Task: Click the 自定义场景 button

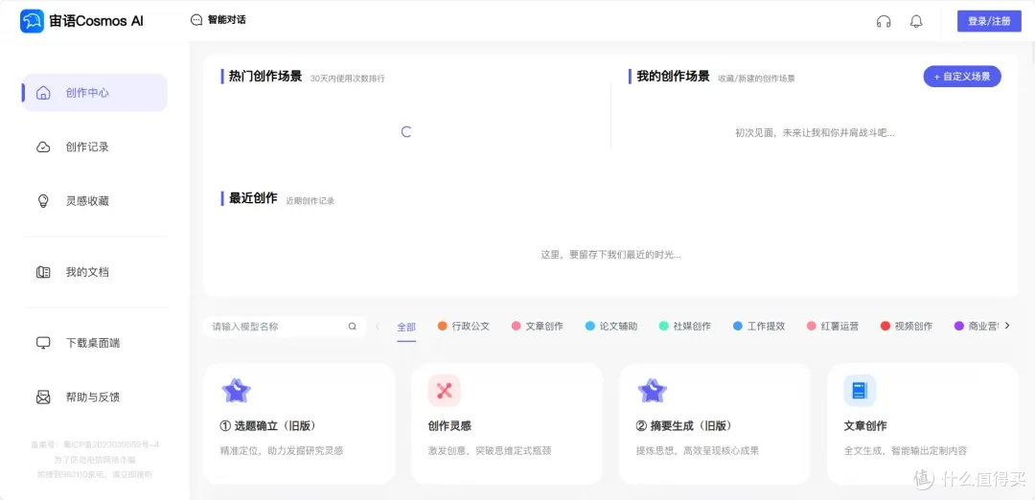Action: [962, 76]
